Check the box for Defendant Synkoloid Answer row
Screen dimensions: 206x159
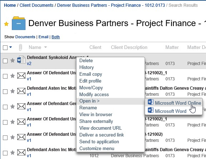[5, 61]
